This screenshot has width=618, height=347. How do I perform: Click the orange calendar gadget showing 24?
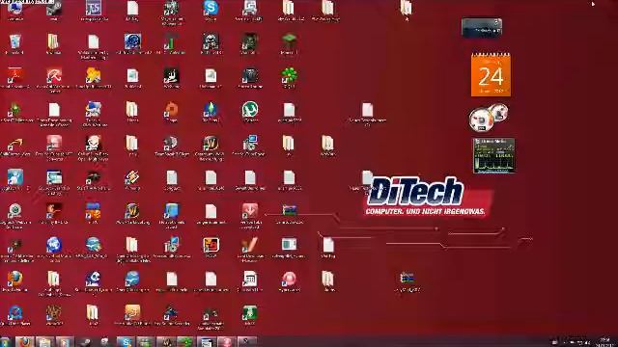[491, 75]
